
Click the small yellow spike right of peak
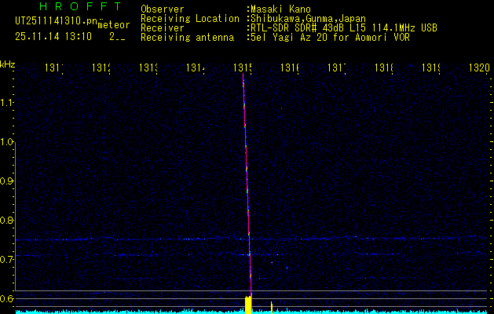[272, 306]
